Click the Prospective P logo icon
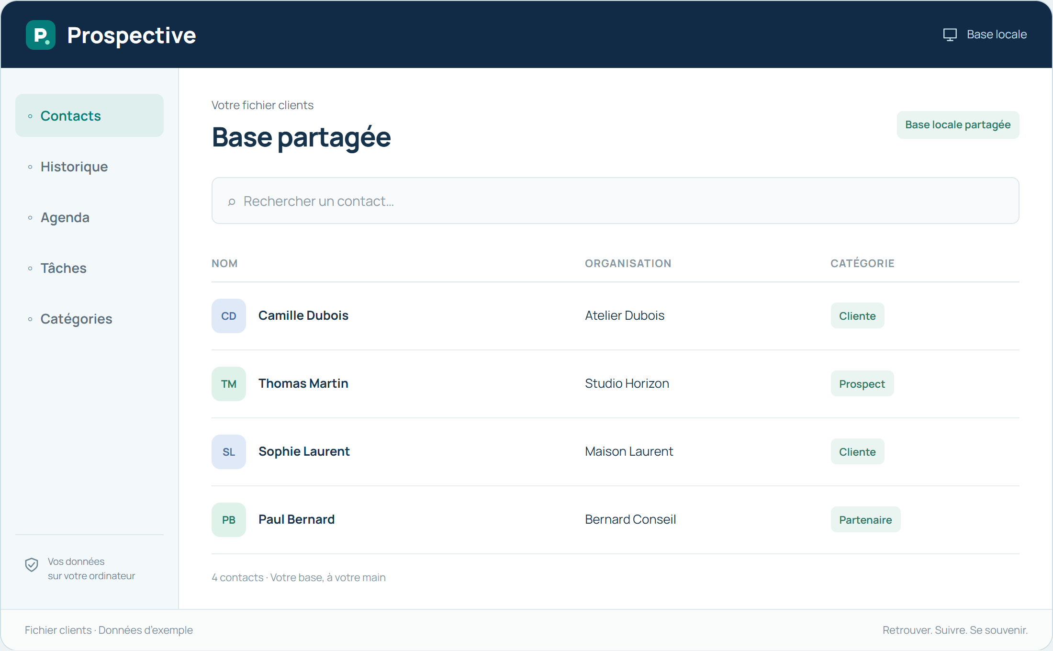Screen dimensions: 1053x651 pyautogui.click(x=41, y=35)
